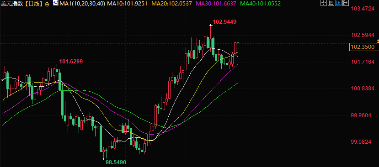The width and height of the screenshot is (379, 167).
Task: Click the 101.7164 axis value
Action: click(x=363, y=62)
